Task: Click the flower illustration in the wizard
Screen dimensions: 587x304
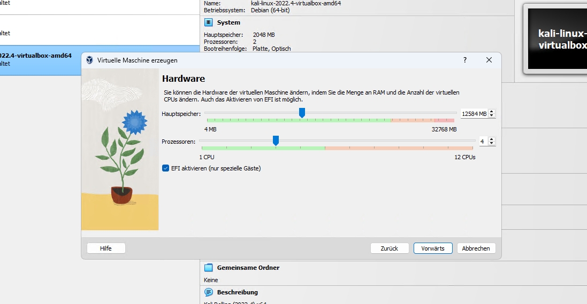Action: pyautogui.click(x=120, y=150)
